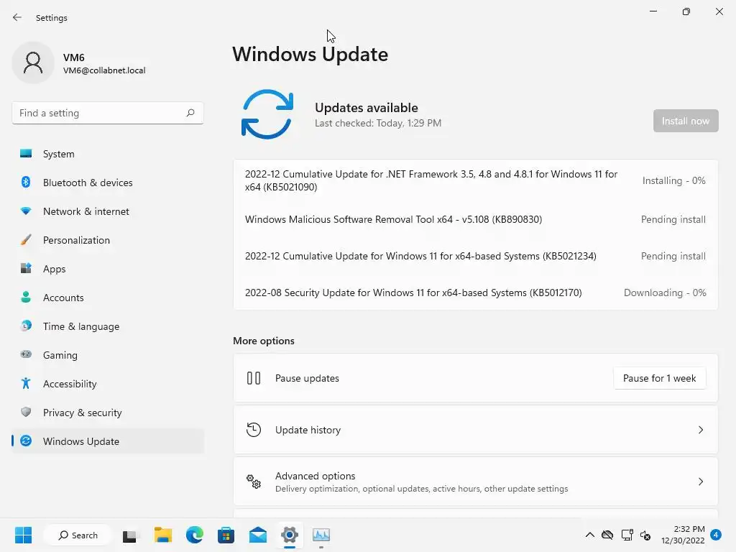Click the Pause updates label
The image size is (736, 552).
click(x=307, y=378)
